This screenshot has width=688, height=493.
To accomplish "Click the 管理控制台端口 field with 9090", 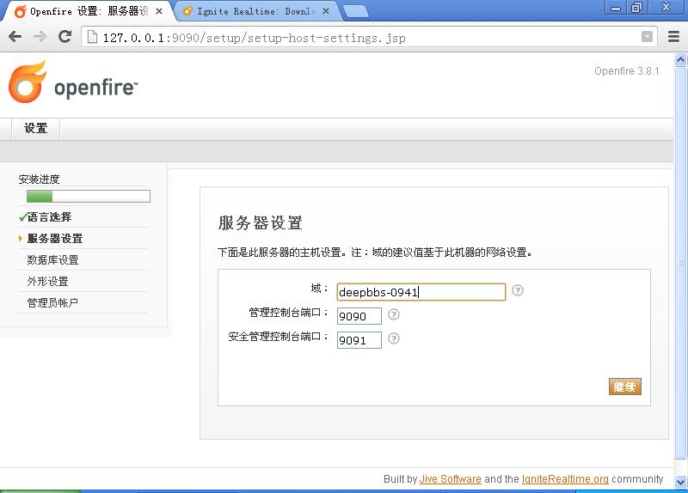I will pos(359,316).
